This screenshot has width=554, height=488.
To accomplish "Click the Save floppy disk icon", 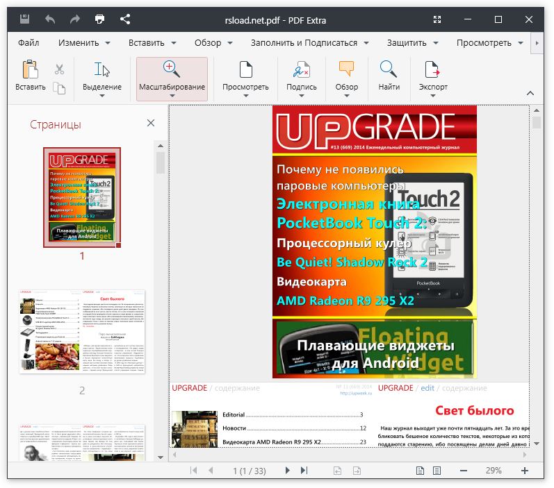I will click(24, 19).
